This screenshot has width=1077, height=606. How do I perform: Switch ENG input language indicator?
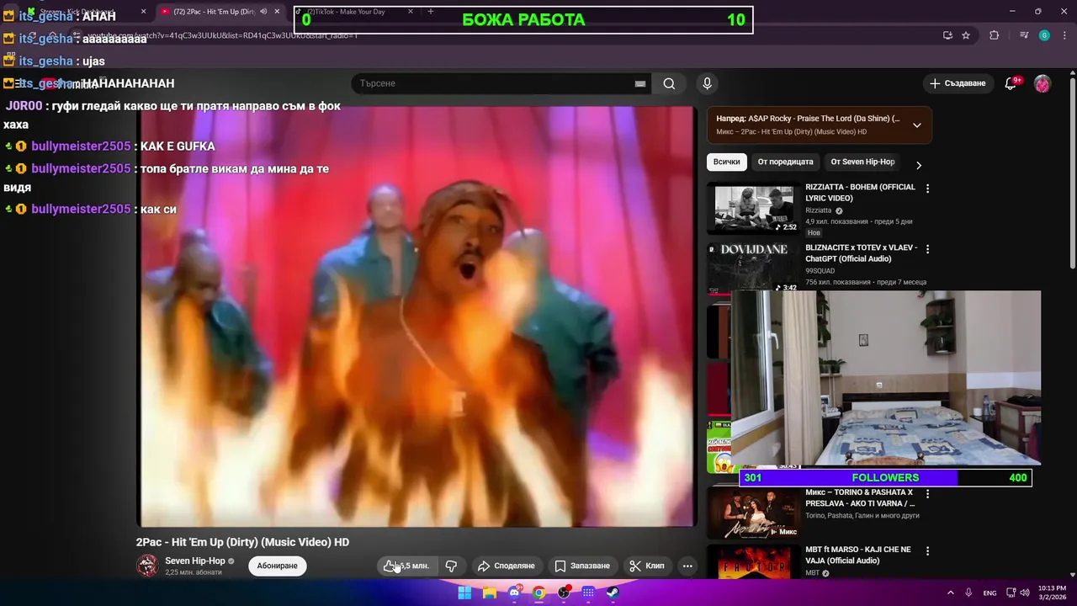coord(989,593)
